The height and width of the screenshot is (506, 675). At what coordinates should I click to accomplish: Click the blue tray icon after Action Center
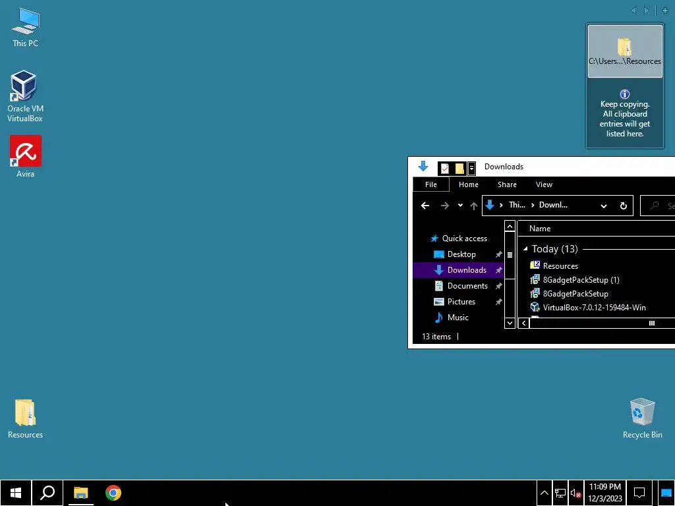[x=666, y=493]
